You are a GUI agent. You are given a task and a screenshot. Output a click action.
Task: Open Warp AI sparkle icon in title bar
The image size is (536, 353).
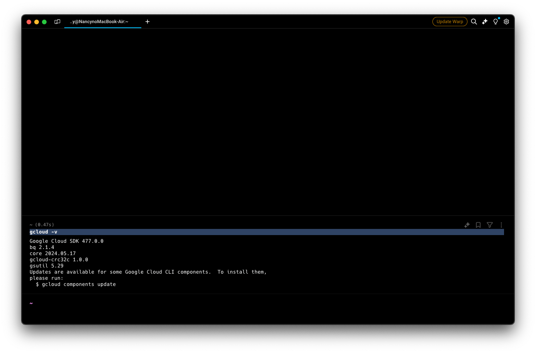click(x=485, y=22)
